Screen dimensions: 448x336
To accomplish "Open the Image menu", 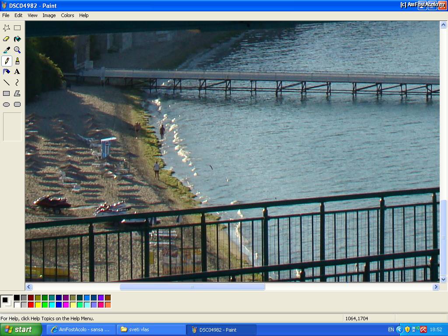I will (x=49, y=15).
